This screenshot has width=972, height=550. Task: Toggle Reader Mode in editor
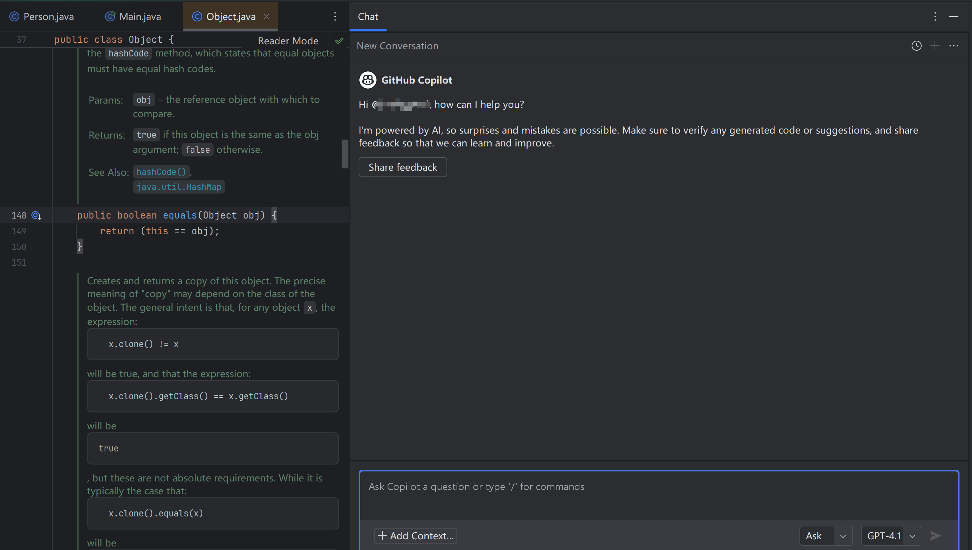coord(288,41)
